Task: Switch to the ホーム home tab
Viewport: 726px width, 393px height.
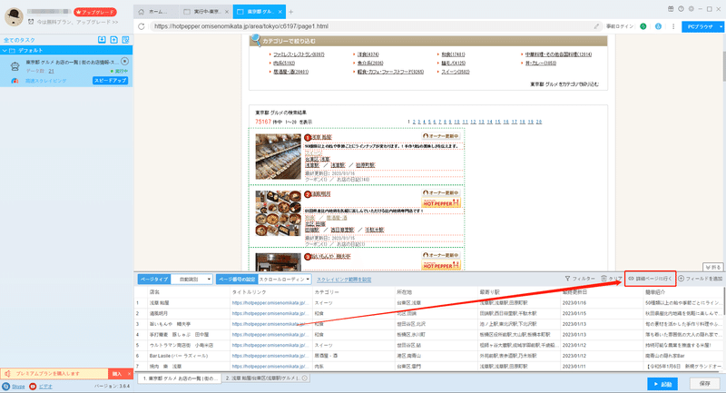Action: [154, 12]
